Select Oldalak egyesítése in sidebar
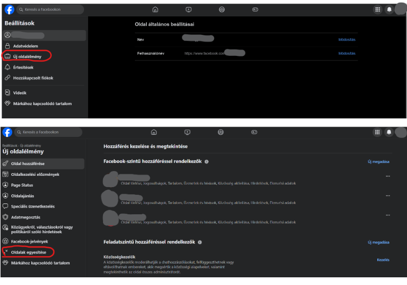 (x=43, y=252)
